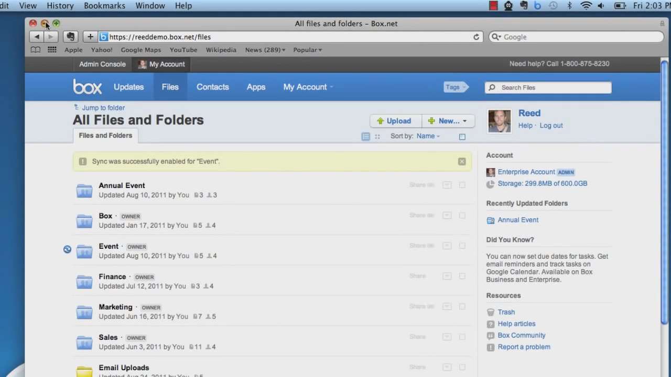Go back with Safari back arrow

click(37, 37)
